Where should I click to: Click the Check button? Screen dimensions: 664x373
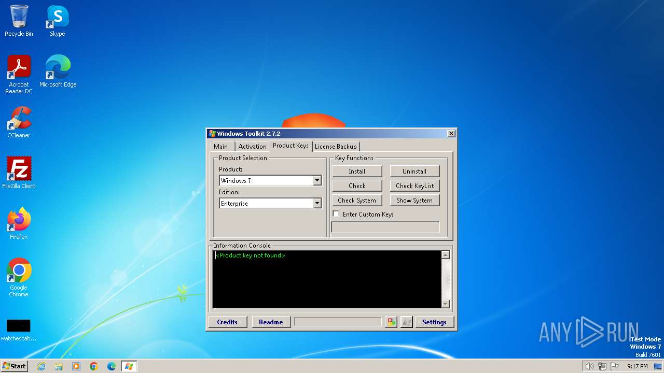click(357, 186)
